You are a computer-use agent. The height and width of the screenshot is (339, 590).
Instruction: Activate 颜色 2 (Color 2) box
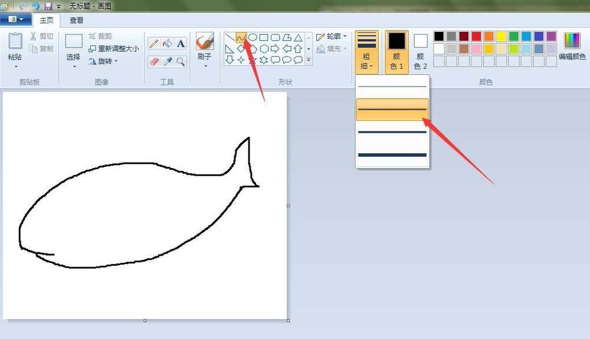[420, 52]
